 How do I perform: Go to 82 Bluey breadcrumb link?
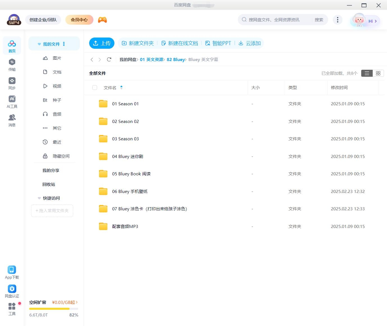pos(176,59)
